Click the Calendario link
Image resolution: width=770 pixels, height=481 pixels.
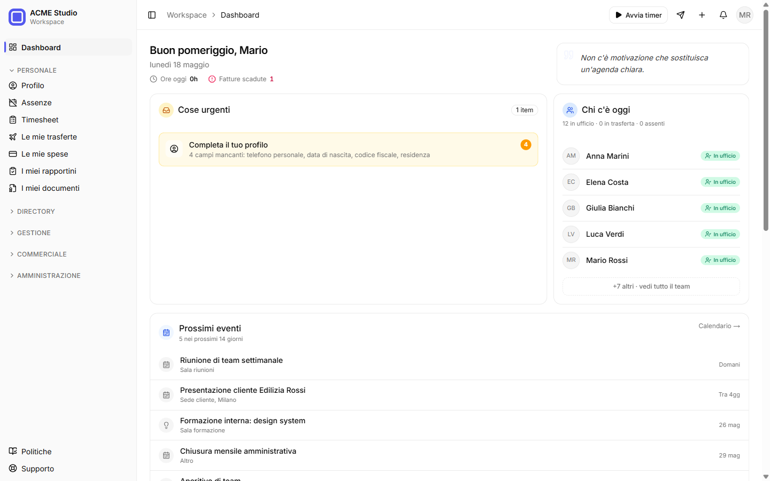coord(719,326)
